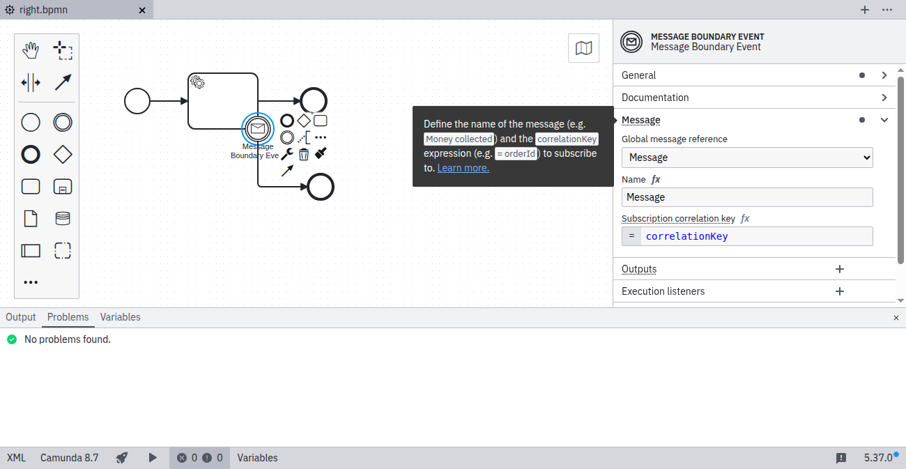Toggle FEEL for Subscription correlation key
Viewport: 906px width, 469px height.
(745, 219)
